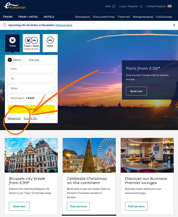This screenshot has width=178, height=217.
Task: Select the Trains booking tab
Action: pos(13,43)
